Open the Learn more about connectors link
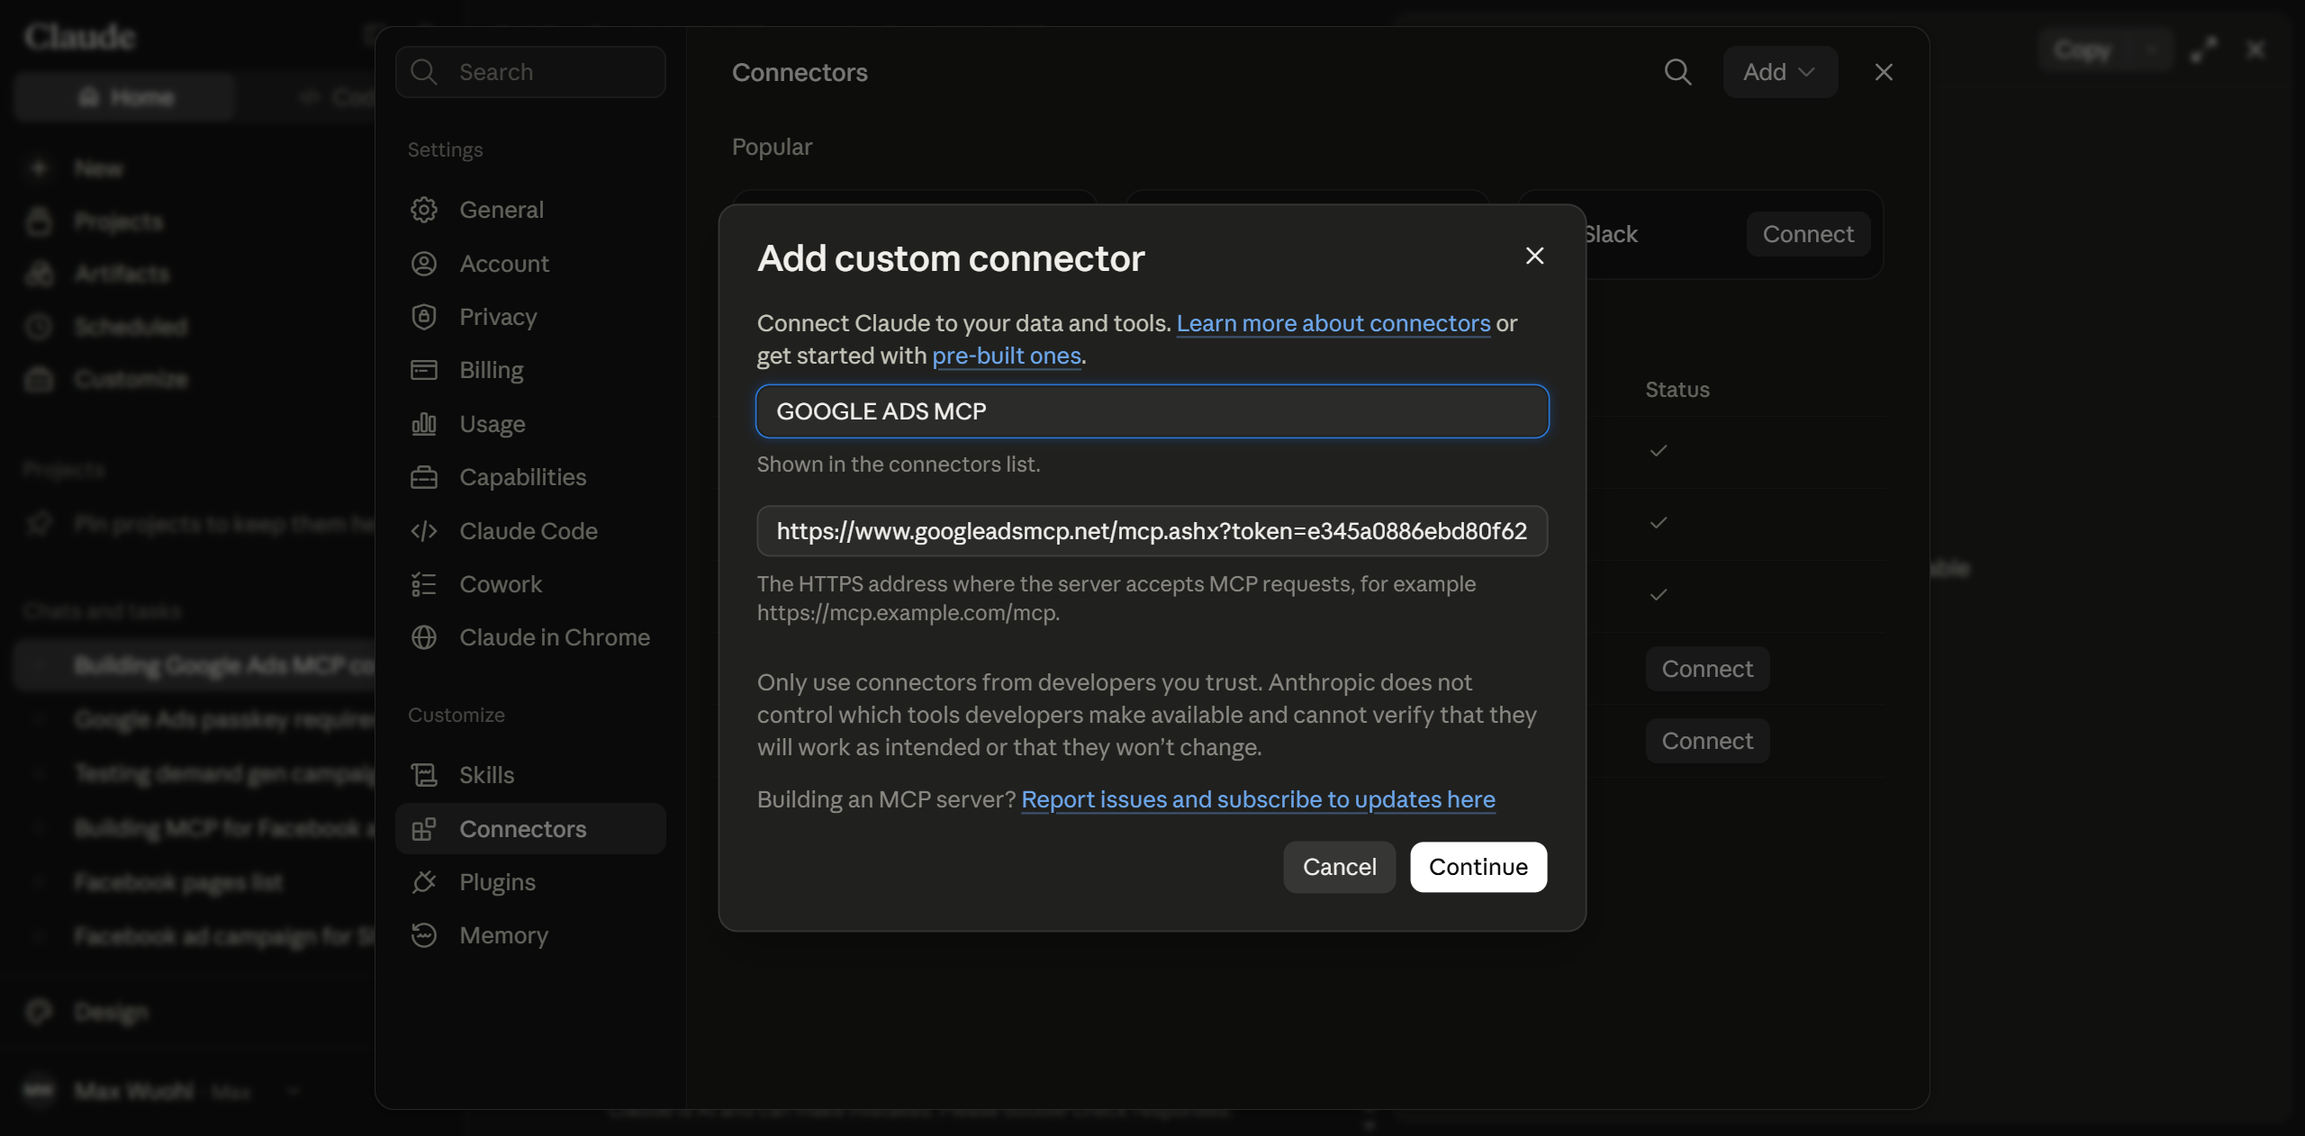Screen dimensions: 2305x1136 click(1333, 323)
